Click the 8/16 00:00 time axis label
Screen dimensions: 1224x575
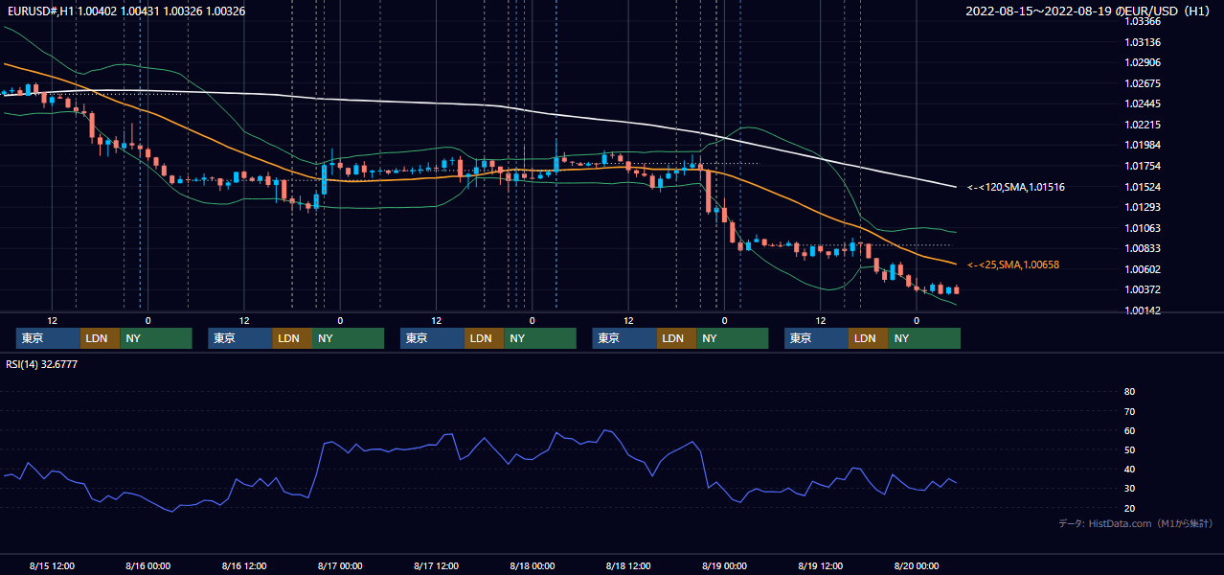[147, 565]
